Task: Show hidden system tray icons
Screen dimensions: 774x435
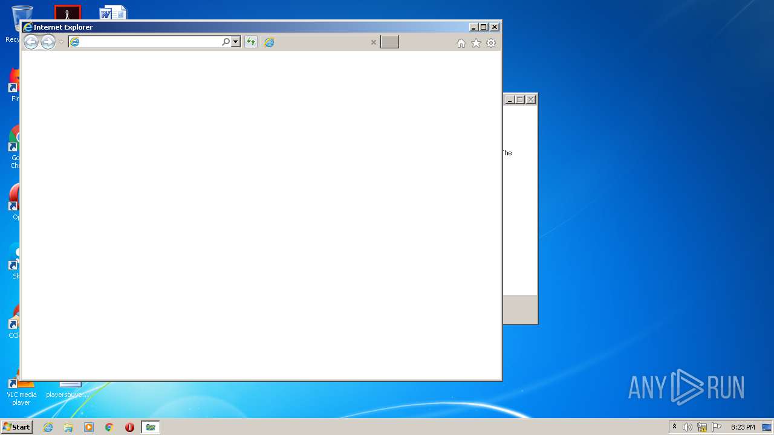Action: 674,427
